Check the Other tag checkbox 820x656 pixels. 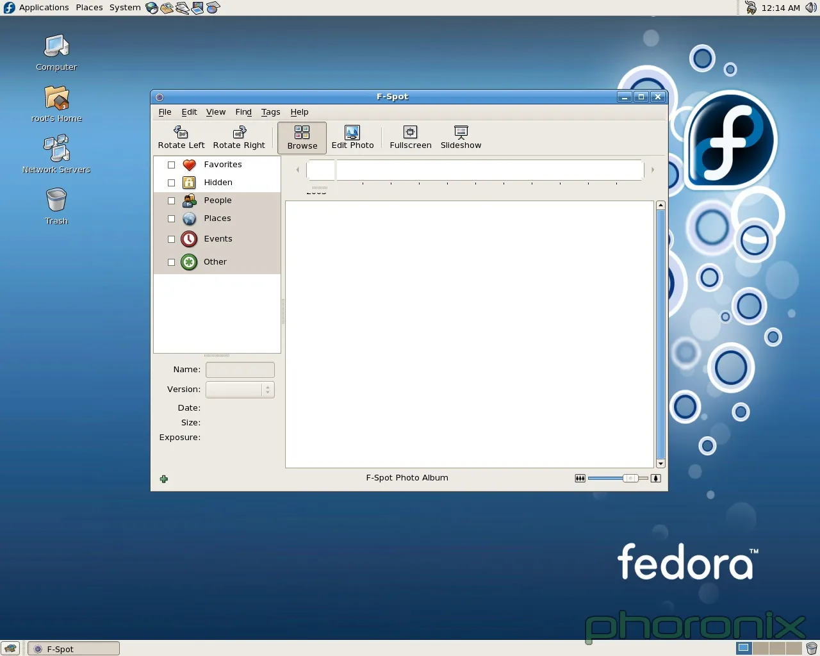pos(171,262)
